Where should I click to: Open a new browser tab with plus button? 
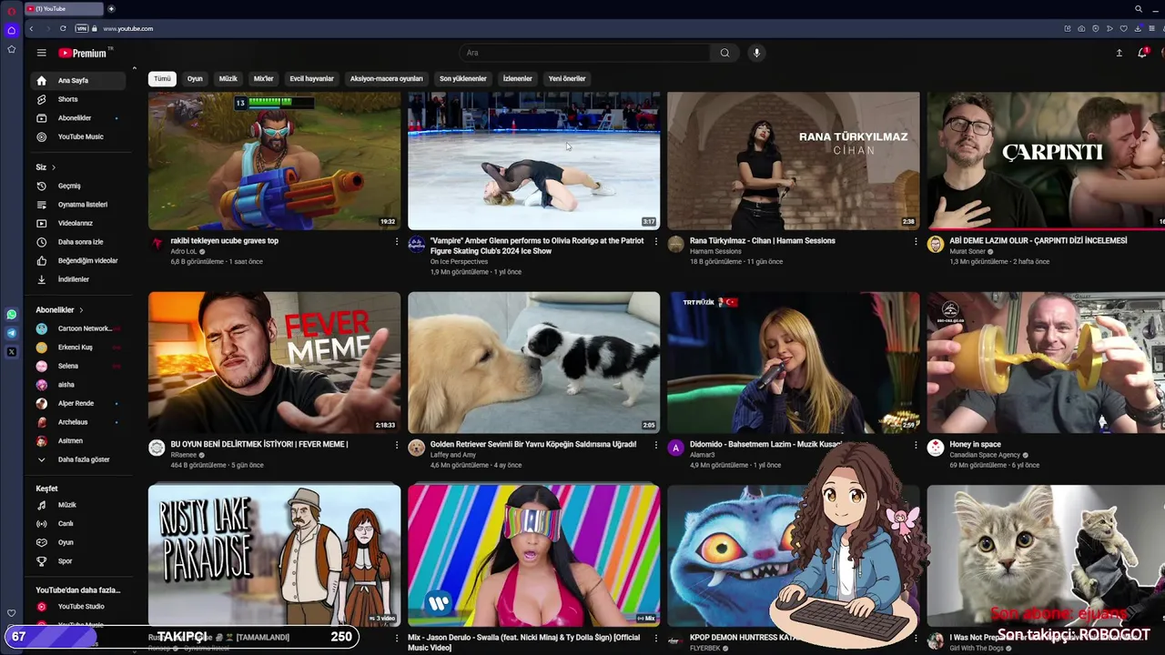[111, 8]
